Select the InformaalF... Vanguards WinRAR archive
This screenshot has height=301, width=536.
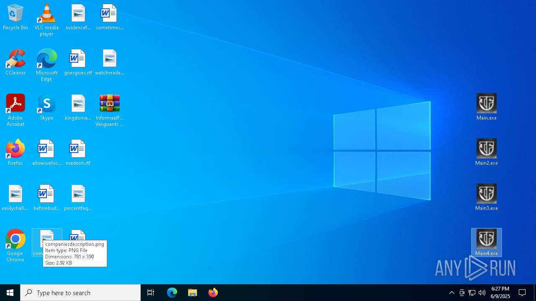pos(110,110)
